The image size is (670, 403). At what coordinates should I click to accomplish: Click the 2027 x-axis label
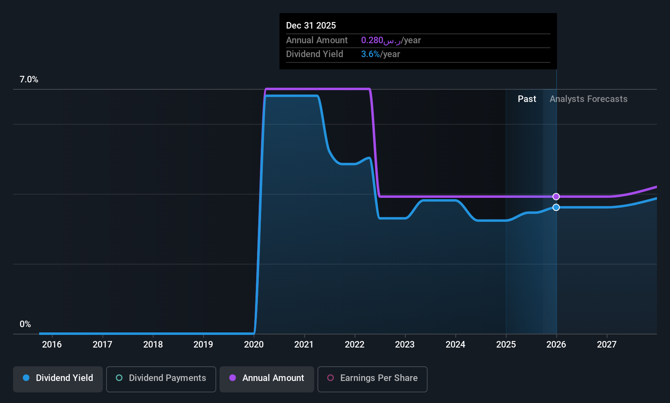pyautogui.click(x=607, y=345)
